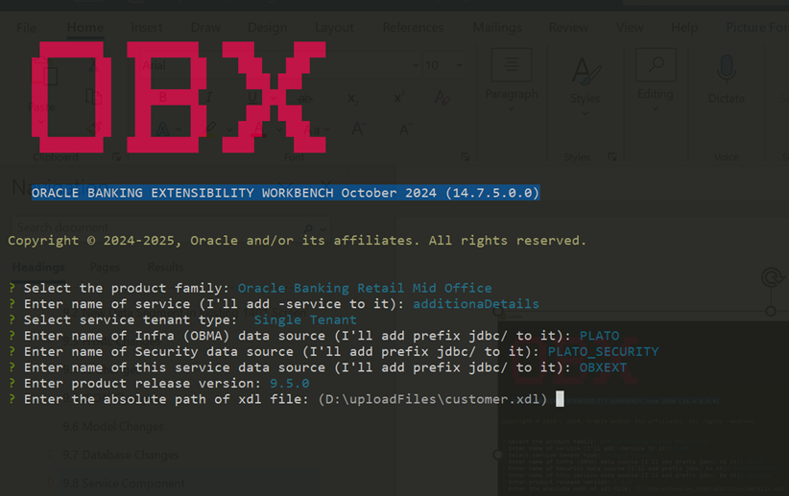Open the Draw ribbon tab
Screen dimensions: 789x496
[205, 28]
